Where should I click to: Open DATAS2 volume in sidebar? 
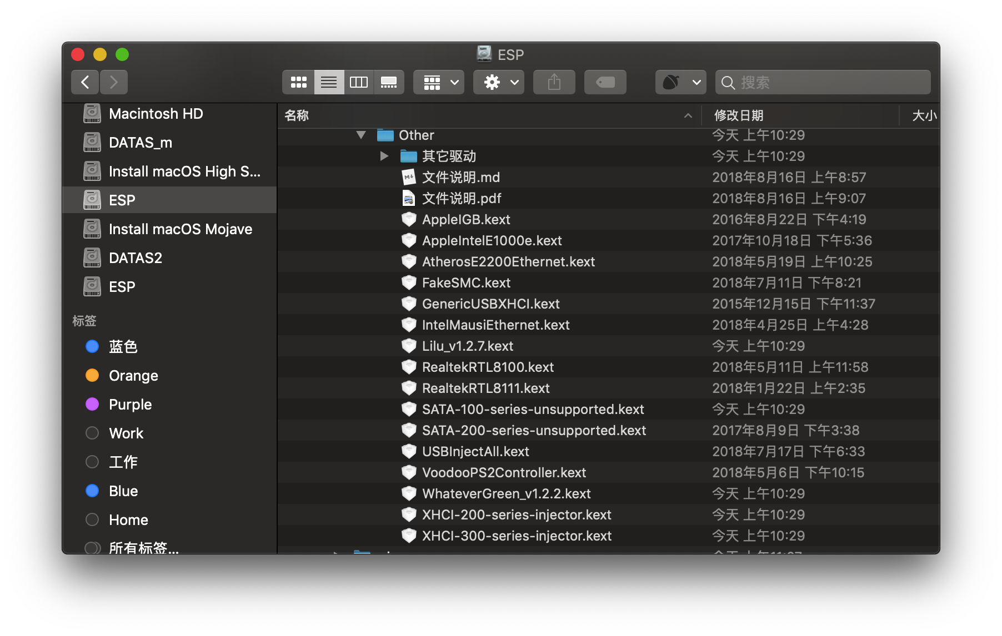(169, 258)
